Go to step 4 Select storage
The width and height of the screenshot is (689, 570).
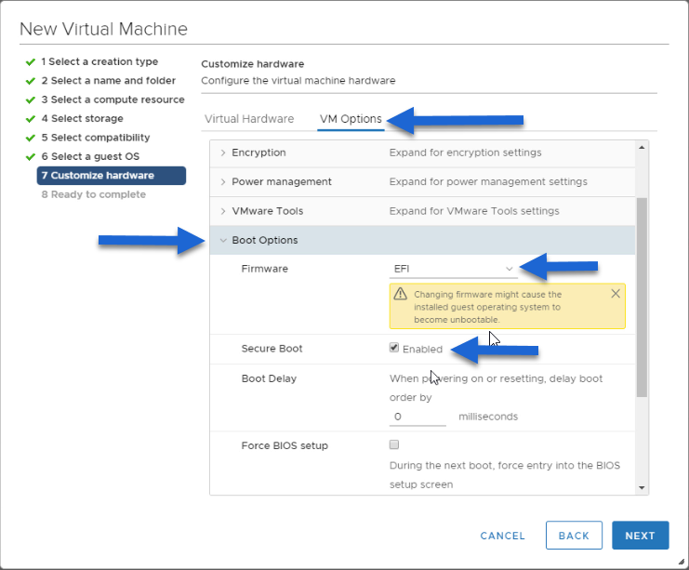(82, 118)
